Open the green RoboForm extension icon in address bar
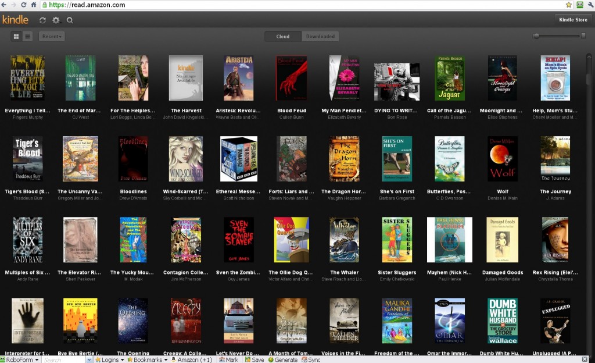The height and width of the screenshot is (363, 595). coord(580,5)
